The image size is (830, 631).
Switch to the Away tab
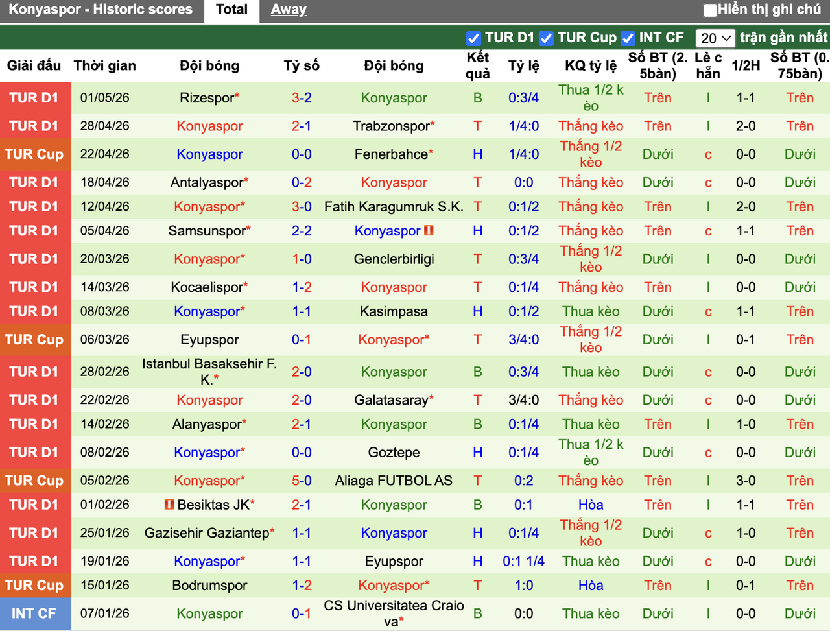click(289, 10)
